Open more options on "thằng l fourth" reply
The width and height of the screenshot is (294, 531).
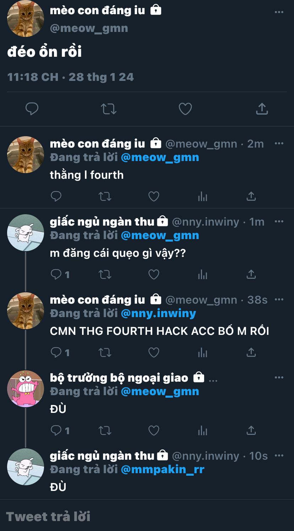tap(279, 143)
